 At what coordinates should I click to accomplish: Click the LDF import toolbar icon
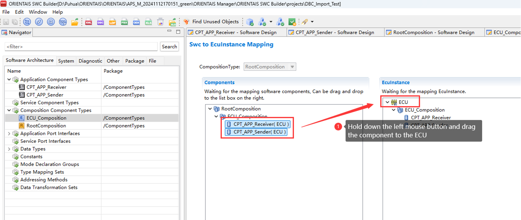point(113,22)
